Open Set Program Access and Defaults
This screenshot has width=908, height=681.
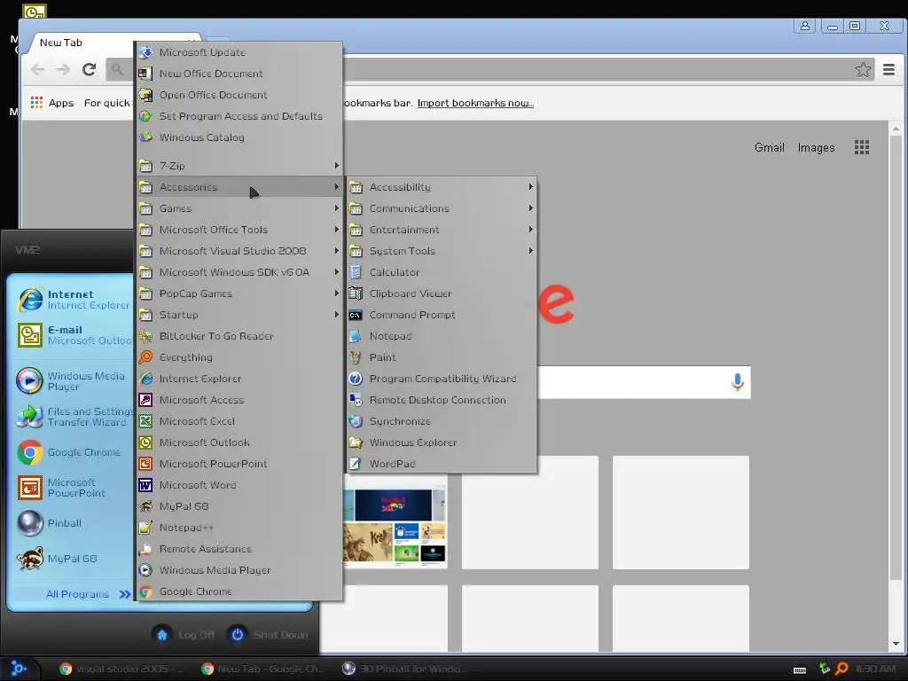tap(239, 116)
